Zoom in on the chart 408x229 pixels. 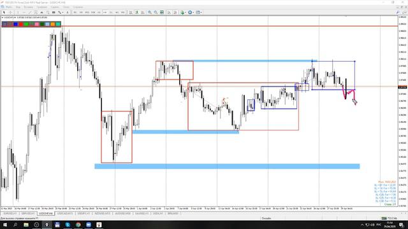click(x=150, y=12)
